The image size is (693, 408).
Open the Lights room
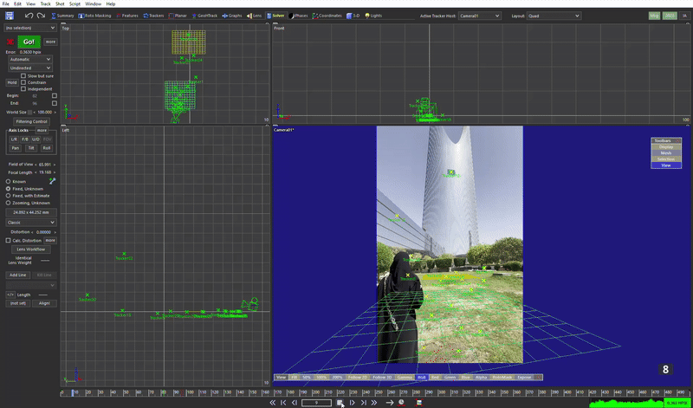tap(373, 16)
